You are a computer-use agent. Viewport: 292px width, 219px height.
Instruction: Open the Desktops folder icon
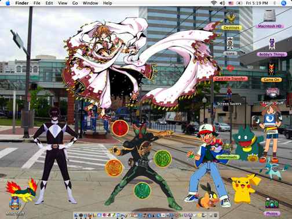231,17
